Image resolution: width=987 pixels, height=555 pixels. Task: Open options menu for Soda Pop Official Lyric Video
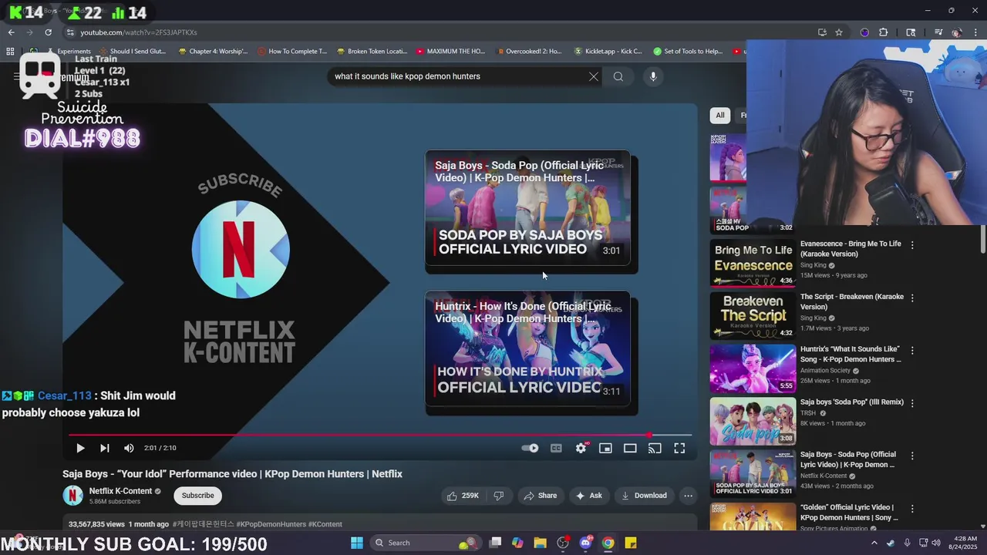(912, 456)
